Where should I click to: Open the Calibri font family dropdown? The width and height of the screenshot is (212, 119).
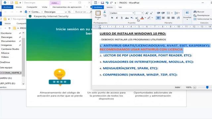coord(133,13)
